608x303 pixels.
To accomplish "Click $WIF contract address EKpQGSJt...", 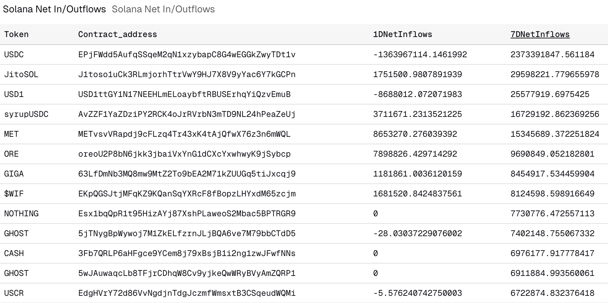I will pyautogui.click(x=187, y=194).
